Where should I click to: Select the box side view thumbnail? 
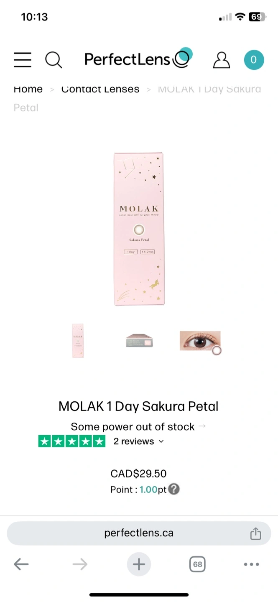coord(139,340)
